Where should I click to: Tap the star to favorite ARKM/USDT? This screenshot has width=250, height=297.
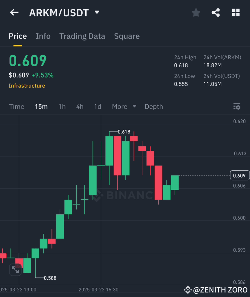pos(196,12)
